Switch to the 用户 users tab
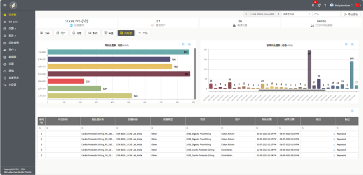This screenshot has width=363, height=175. (x=61, y=33)
